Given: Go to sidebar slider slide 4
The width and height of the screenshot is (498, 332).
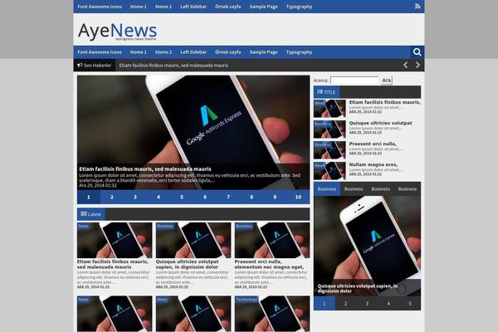Looking at the screenshot, I should [388, 304].
